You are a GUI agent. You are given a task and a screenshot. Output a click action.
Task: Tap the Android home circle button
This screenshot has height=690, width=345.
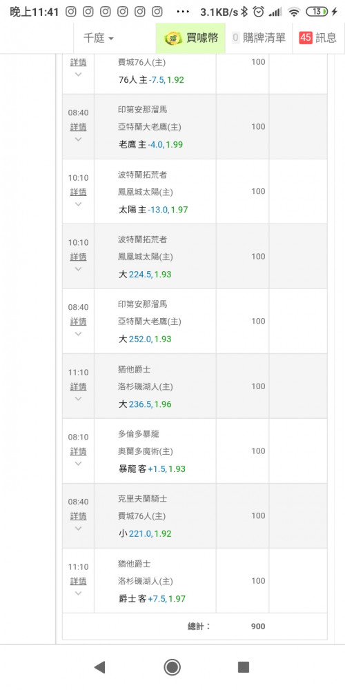(x=172, y=667)
